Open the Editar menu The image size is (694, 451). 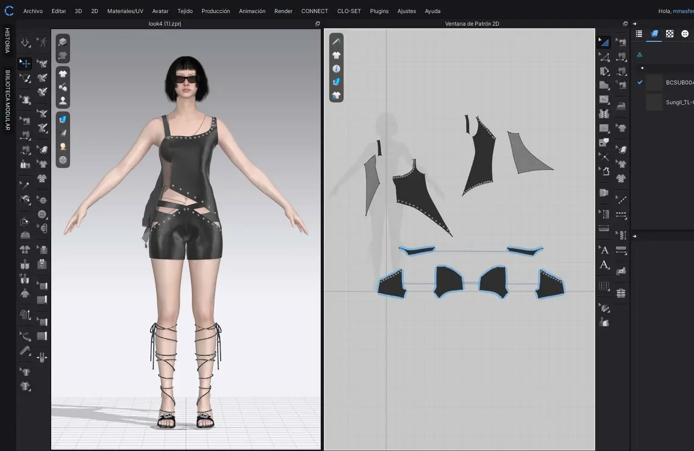pyautogui.click(x=59, y=11)
